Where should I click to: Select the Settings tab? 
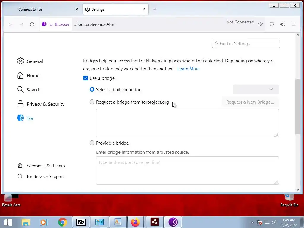(115, 9)
